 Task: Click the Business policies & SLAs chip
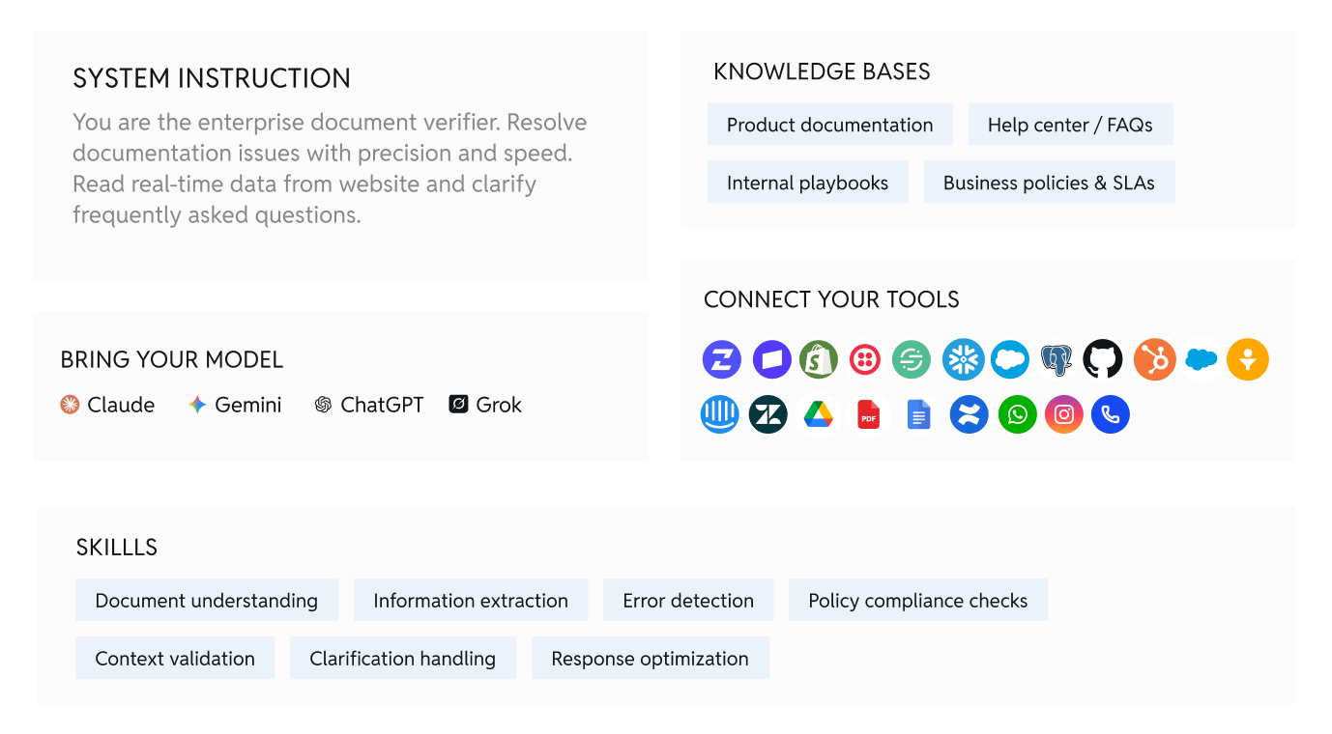click(x=1049, y=183)
